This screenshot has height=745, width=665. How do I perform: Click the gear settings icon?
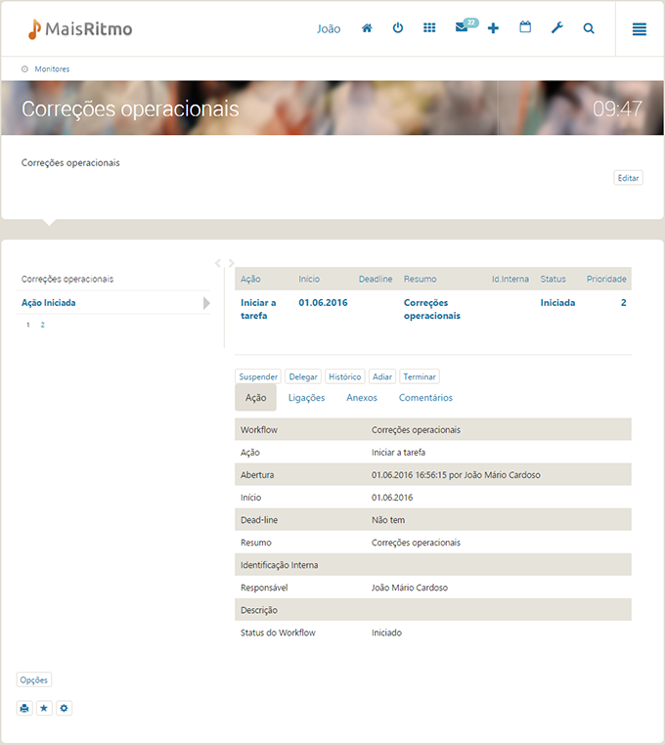(64, 709)
